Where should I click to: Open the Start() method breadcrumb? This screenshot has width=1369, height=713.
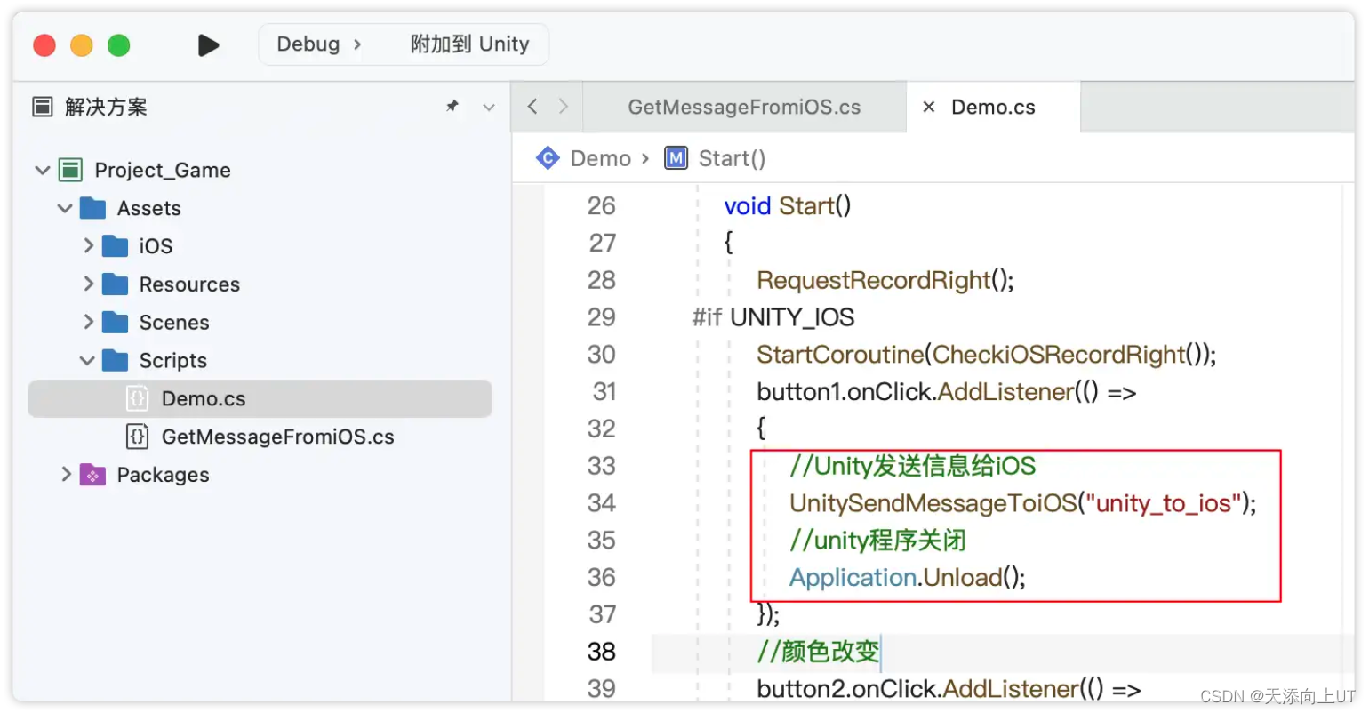coord(732,158)
